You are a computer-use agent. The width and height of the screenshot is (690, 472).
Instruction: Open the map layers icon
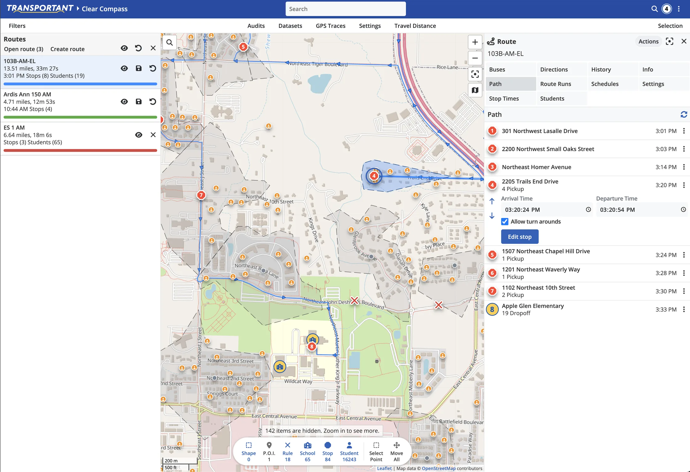(475, 90)
